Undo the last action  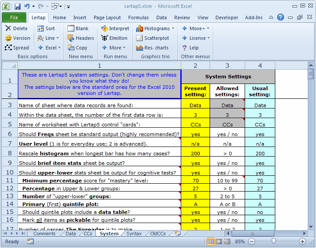point(27,7)
